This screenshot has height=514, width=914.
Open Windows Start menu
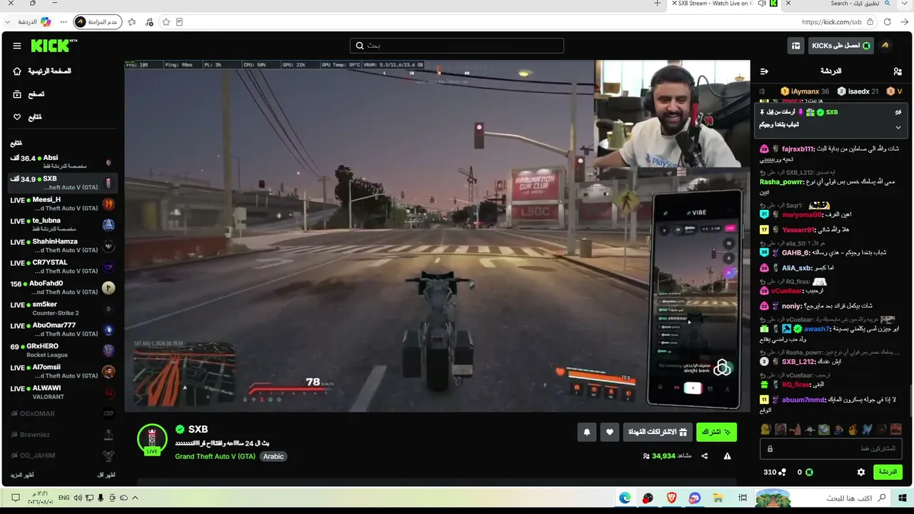(x=903, y=498)
